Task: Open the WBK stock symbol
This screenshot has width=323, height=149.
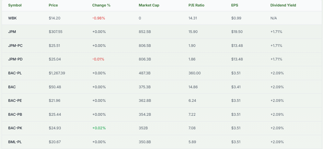Action: click(x=12, y=18)
